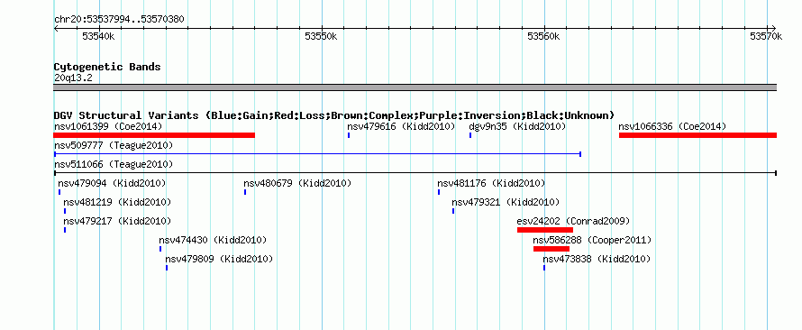The width and height of the screenshot is (802, 330).
Task: Click the 53570k ruler label
Action: pos(766,37)
